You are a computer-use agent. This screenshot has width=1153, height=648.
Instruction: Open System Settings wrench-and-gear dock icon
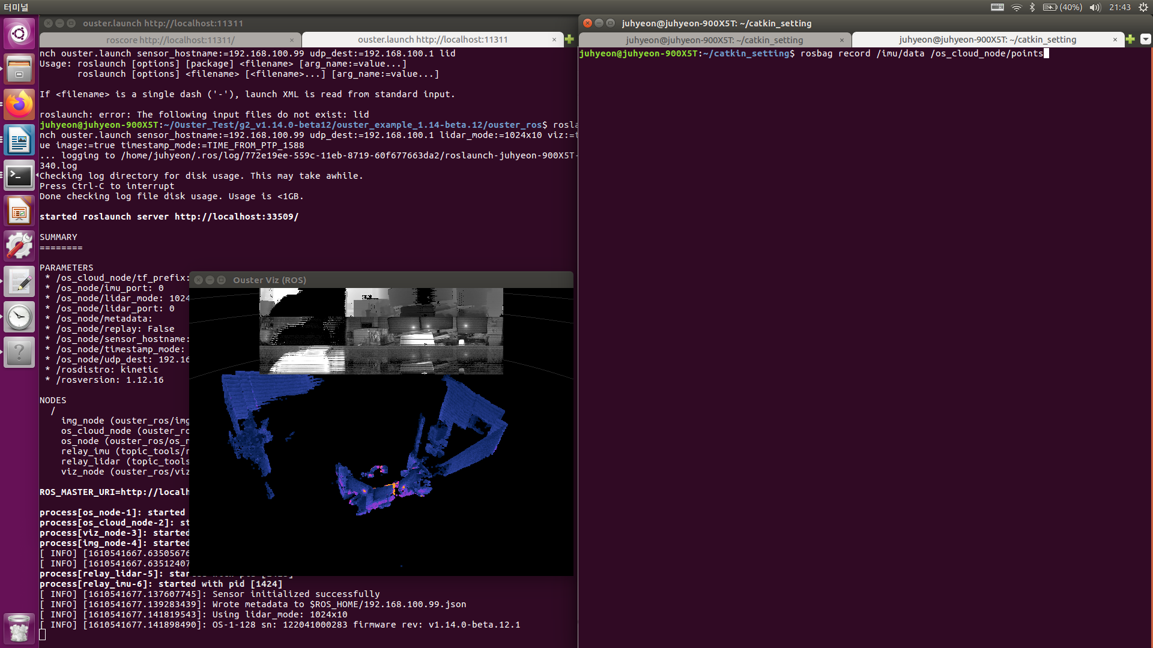pyautogui.click(x=19, y=247)
